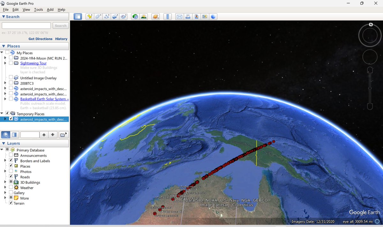The image size is (383, 227).
Task: Expand the 2024-YR4-Moon folder
Action: click(x=5, y=58)
